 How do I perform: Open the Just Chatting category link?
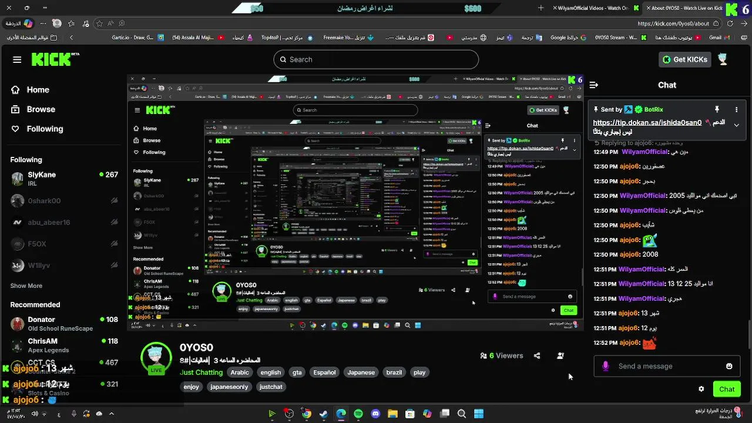(201, 372)
